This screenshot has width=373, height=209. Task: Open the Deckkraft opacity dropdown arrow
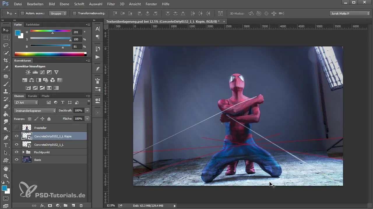coord(87,111)
